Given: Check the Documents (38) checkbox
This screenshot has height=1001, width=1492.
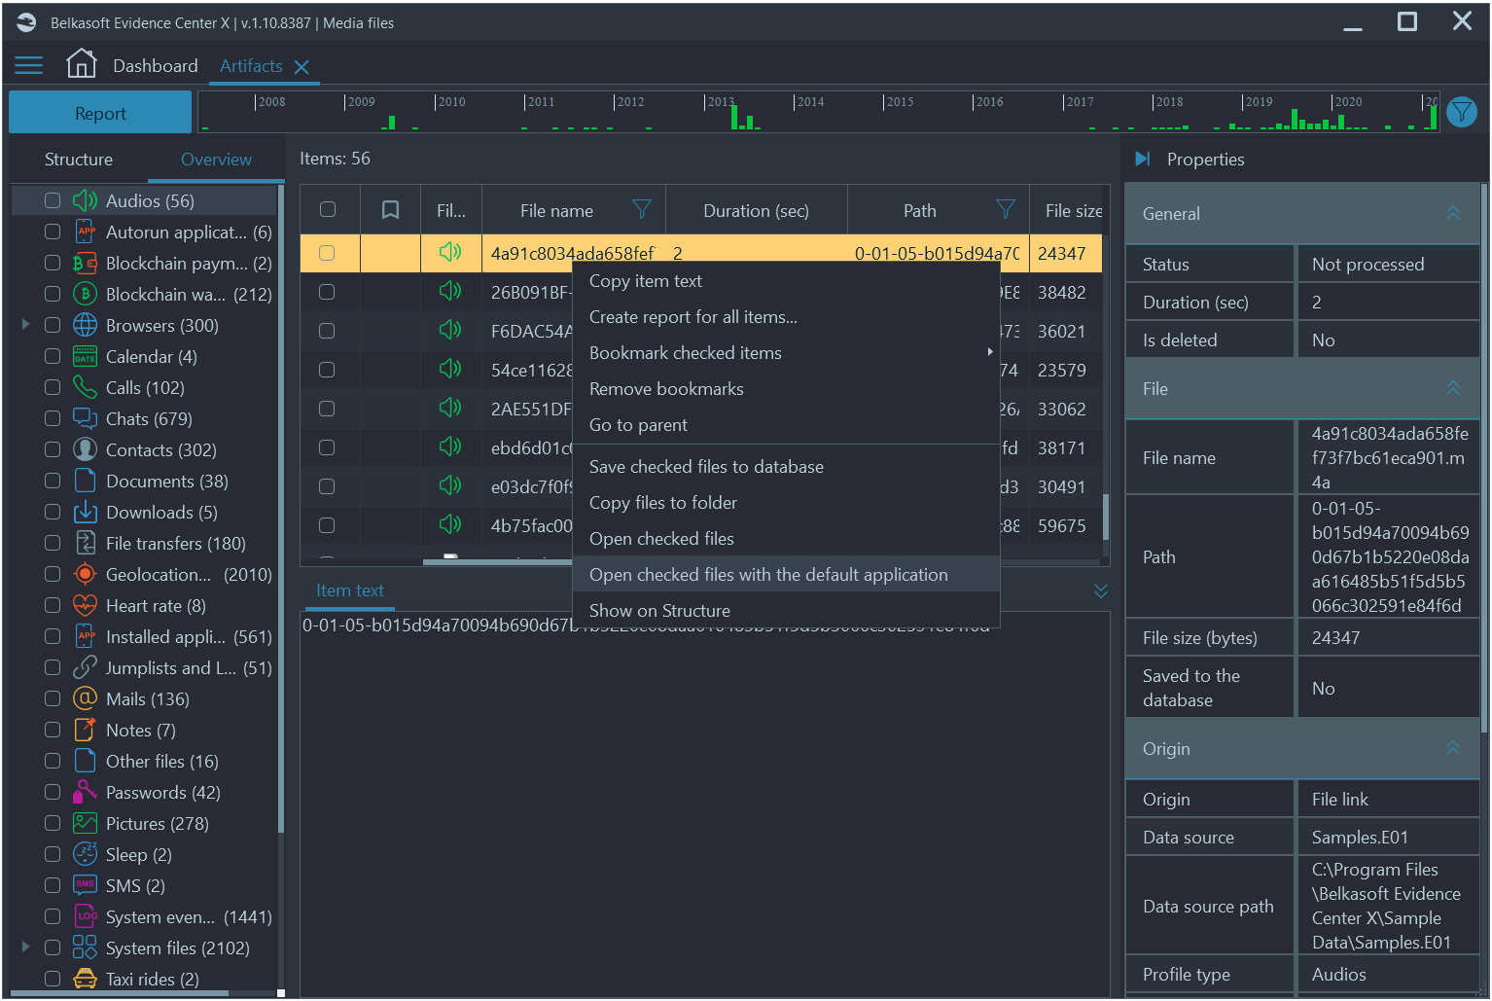Looking at the screenshot, I should (x=53, y=481).
